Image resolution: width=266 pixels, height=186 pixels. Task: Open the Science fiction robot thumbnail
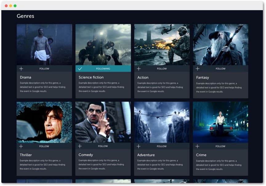click(103, 45)
